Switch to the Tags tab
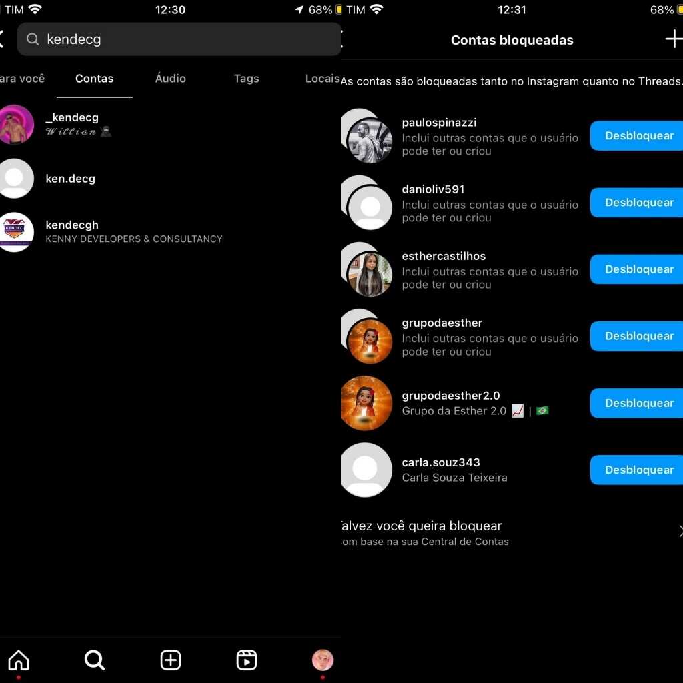This screenshot has width=683, height=683. [x=246, y=79]
